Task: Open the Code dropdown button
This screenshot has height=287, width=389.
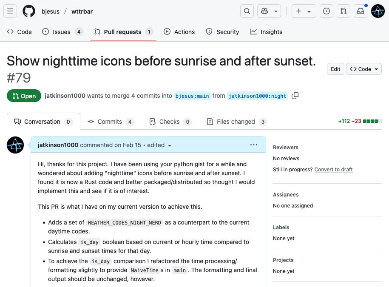Action: (x=364, y=69)
